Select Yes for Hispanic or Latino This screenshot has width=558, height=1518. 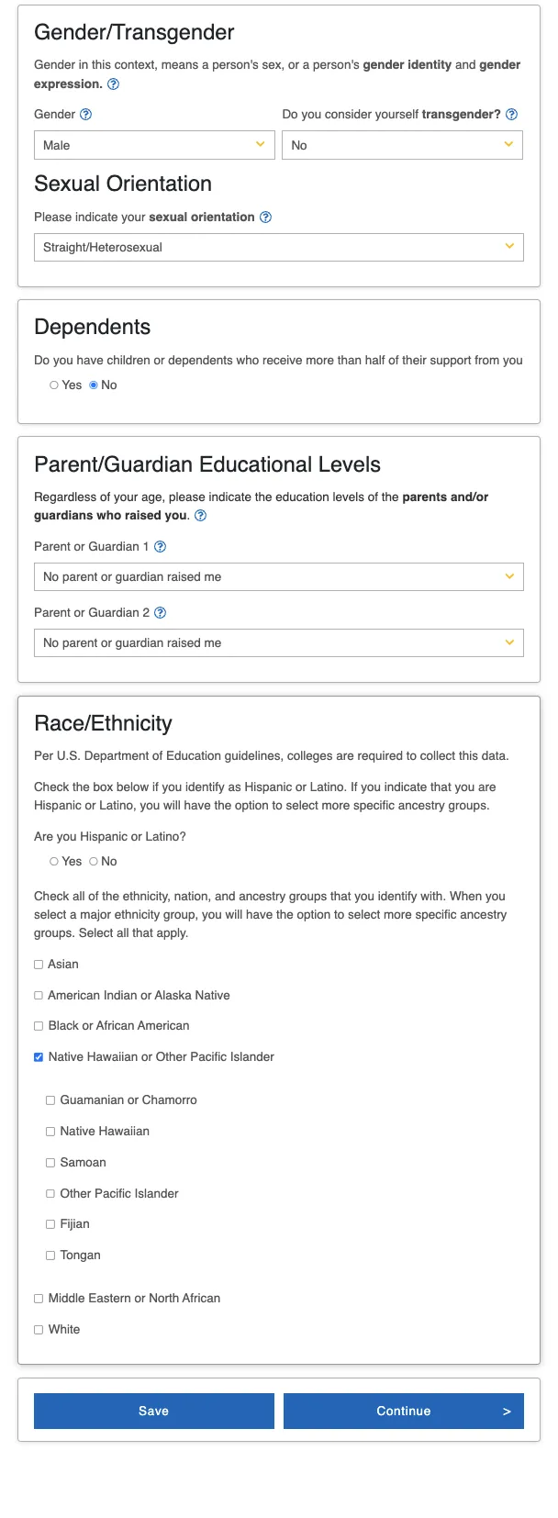tap(54, 862)
